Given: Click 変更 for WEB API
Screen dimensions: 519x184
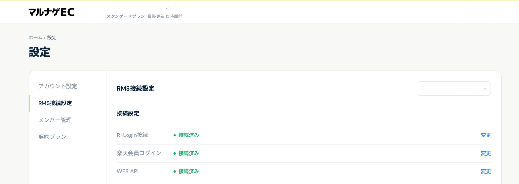Looking at the screenshot, I should (486, 171).
